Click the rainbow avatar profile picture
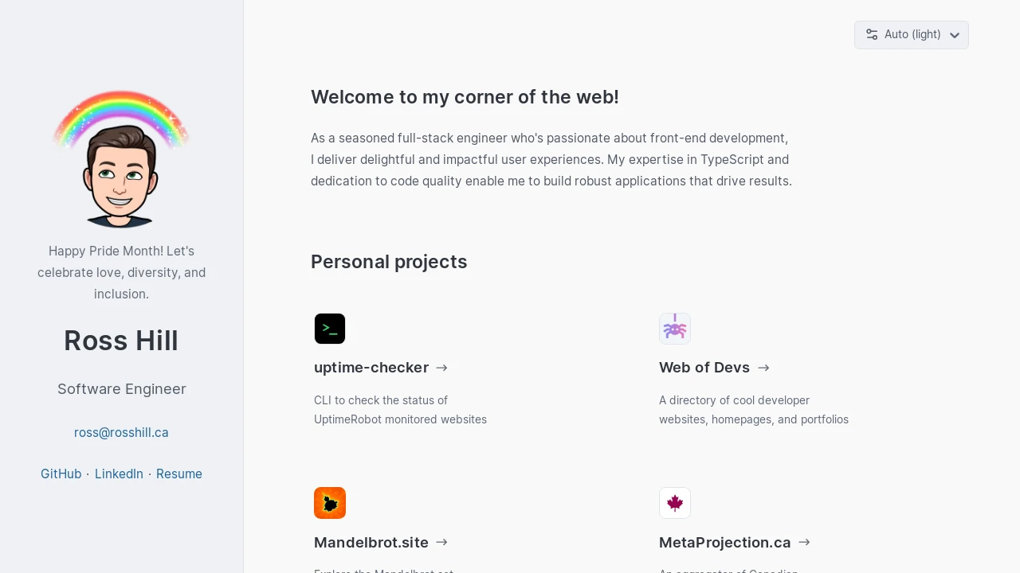The image size is (1020, 573). (121, 159)
